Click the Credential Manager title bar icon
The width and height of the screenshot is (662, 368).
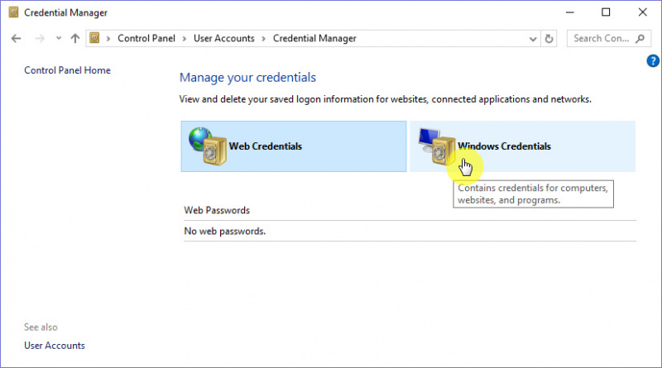13,12
